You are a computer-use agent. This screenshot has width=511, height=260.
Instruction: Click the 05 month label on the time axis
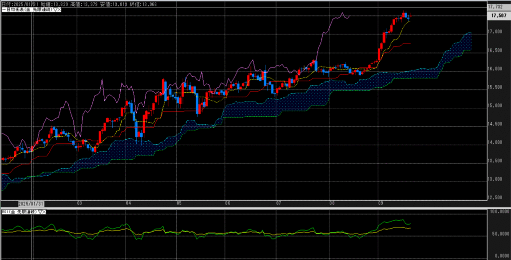[x=179, y=204]
